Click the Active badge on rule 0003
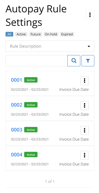The height and width of the screenshot is (193, 99). pyautogui.click(x=31, y=129)
